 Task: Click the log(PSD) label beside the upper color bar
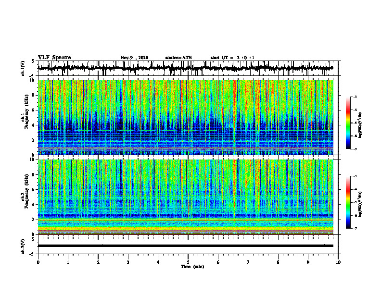[x=360, y=125]
